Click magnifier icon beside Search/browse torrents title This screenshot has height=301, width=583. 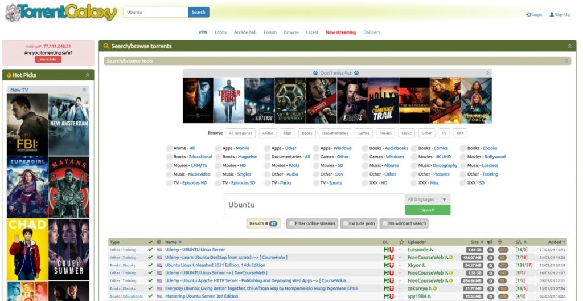[106, 46]
